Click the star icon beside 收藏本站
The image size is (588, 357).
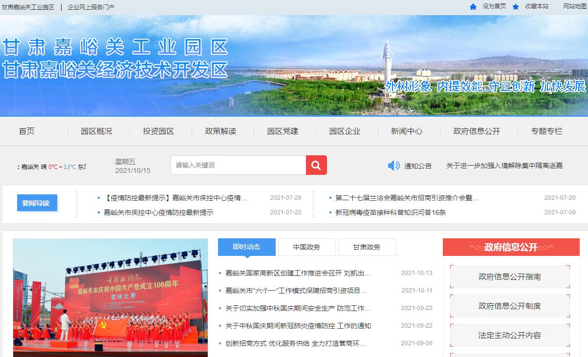click(x=515, y=7)
